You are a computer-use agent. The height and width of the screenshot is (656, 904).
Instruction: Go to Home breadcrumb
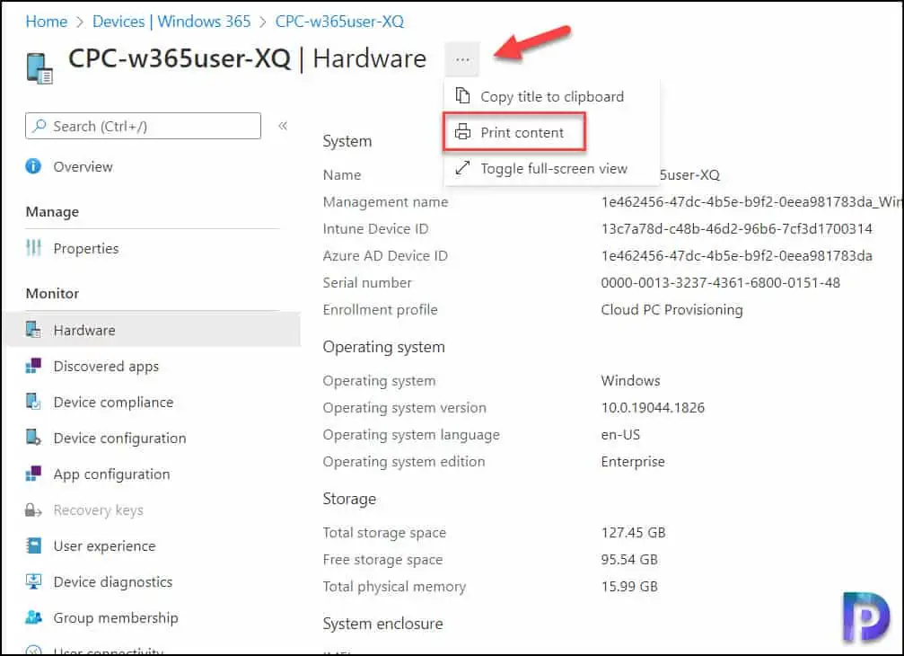point(46,22)
